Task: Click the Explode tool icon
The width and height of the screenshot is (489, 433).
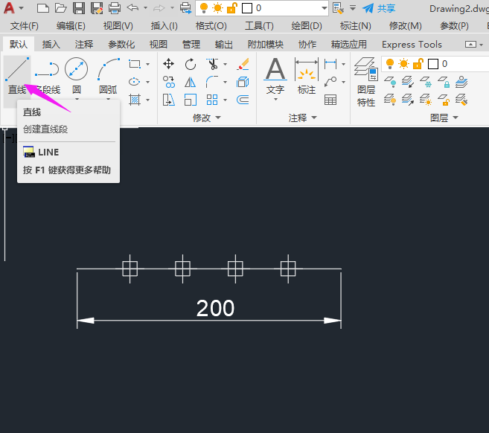Action: pyautogui.click(x=243, y=82)
